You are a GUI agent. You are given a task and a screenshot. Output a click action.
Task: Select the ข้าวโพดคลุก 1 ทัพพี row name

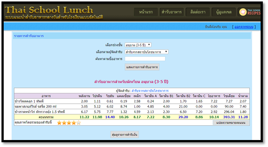(x=29, y=101)
